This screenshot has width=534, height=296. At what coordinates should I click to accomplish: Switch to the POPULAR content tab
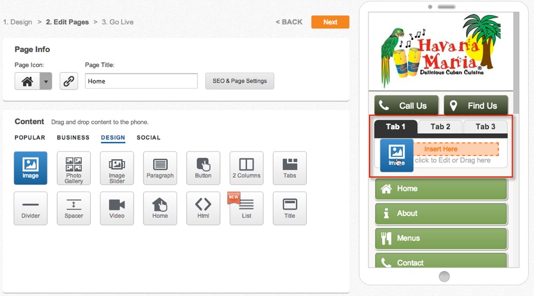30,137
